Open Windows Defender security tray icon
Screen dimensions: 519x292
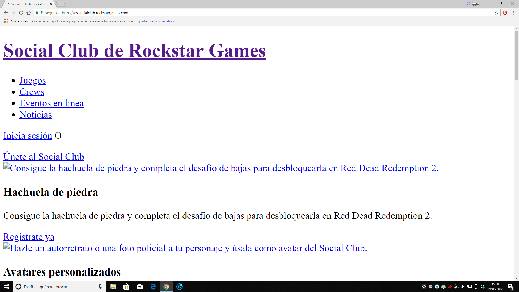coord(483,287)
